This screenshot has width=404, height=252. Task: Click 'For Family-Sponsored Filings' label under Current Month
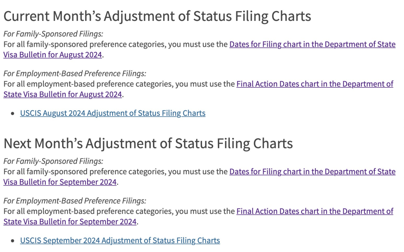[53, 34]
